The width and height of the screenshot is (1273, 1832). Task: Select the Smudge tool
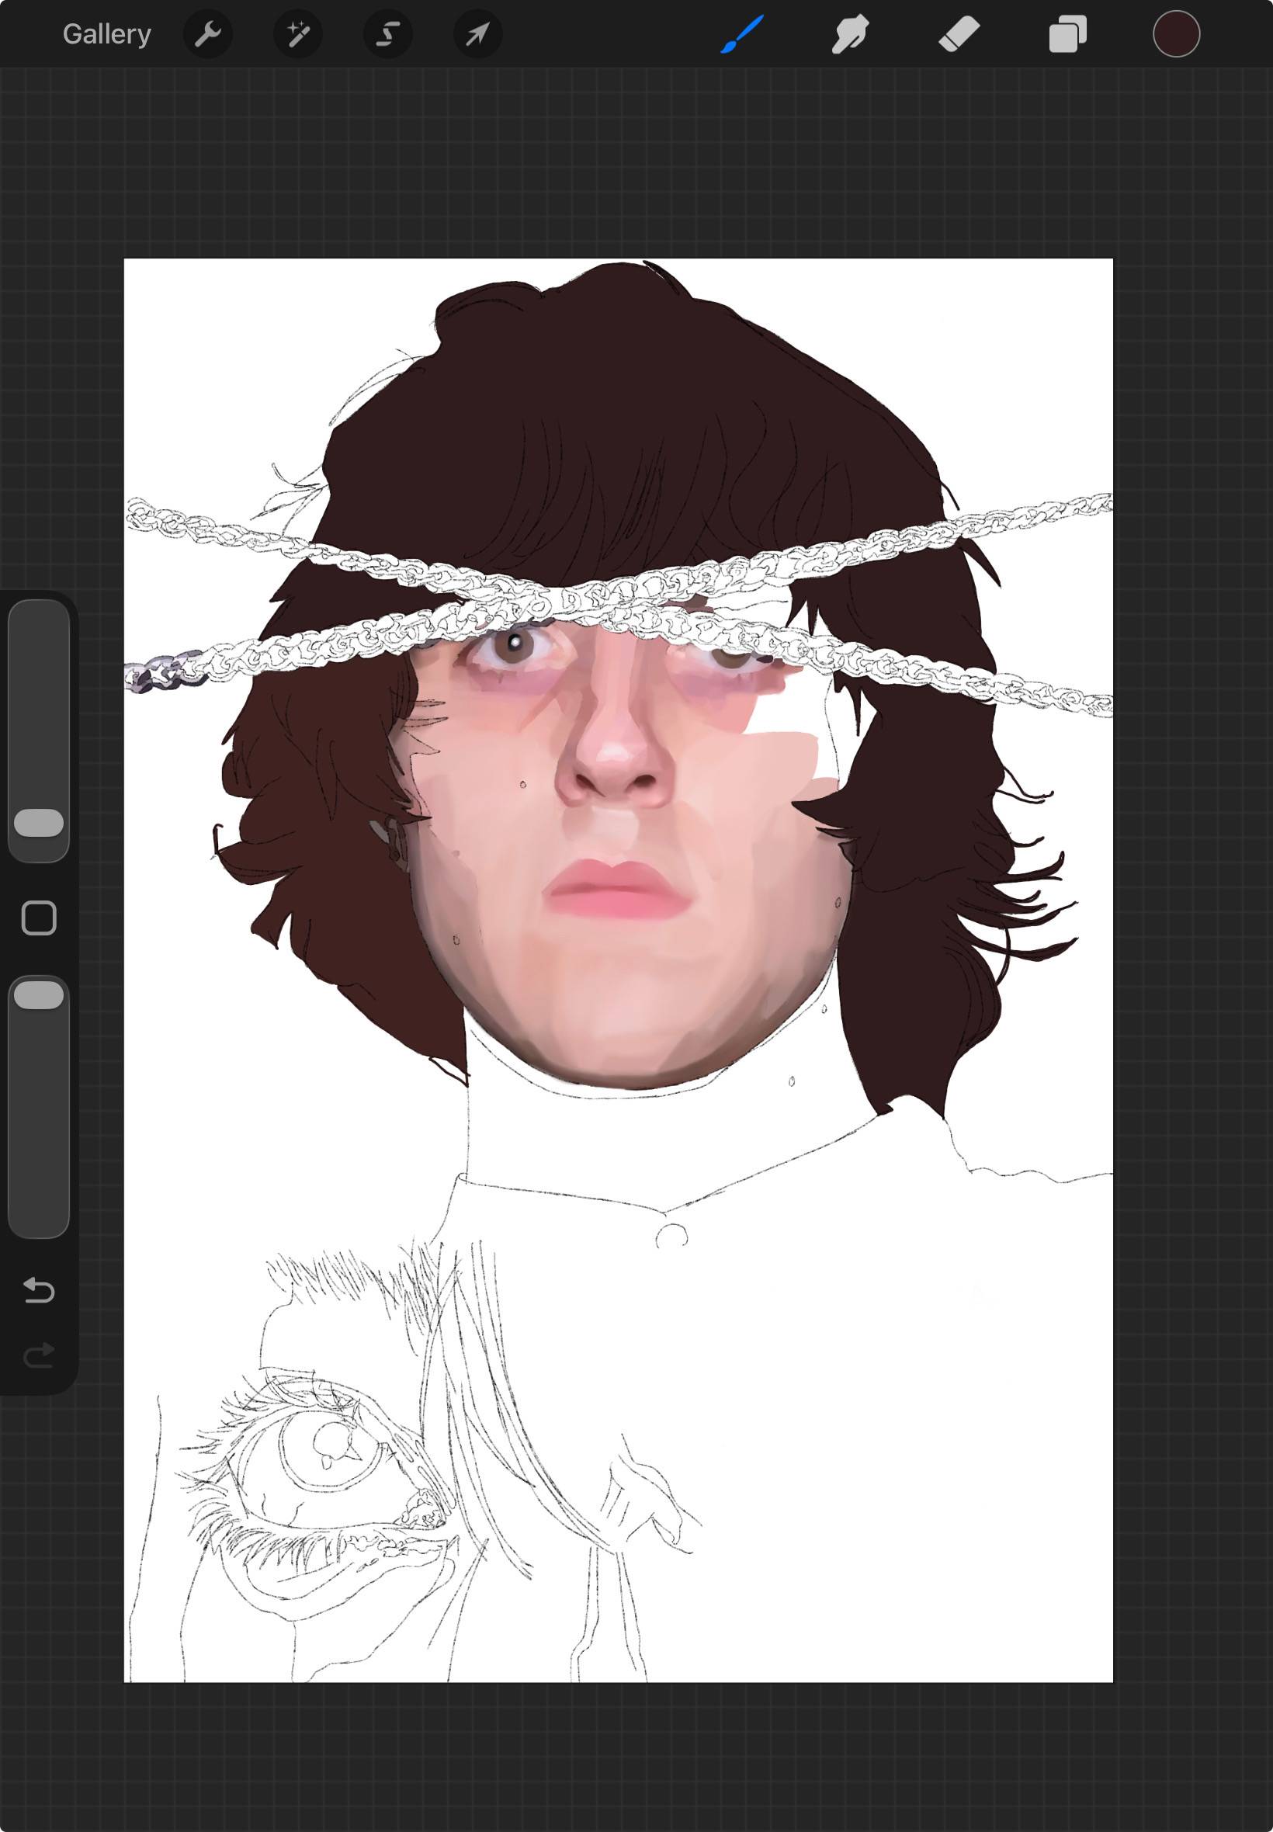(x=850, y=34)
